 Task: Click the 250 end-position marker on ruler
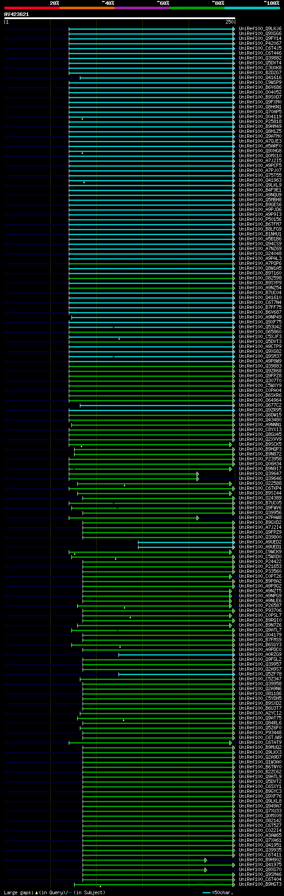(x=229, y=22)
